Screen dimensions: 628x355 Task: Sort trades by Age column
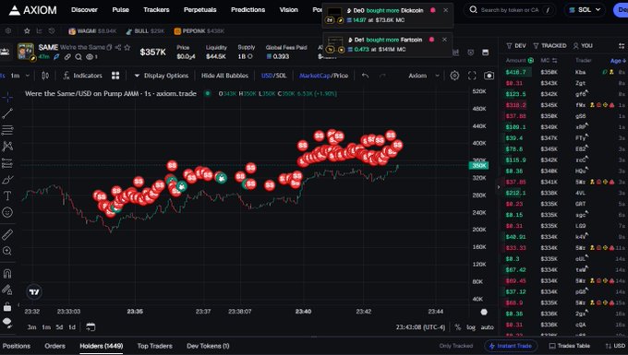618,61
